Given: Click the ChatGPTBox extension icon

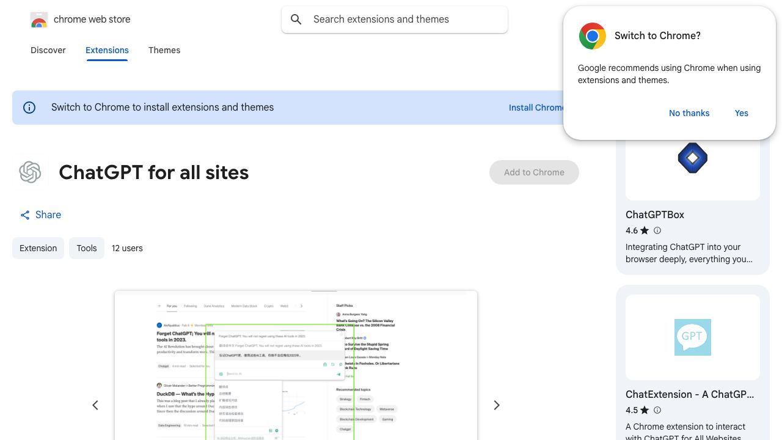Looking at the screenshot, I should [693, 158].
